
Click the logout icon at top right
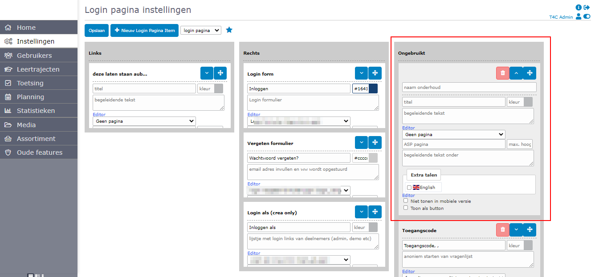(587, 8)
